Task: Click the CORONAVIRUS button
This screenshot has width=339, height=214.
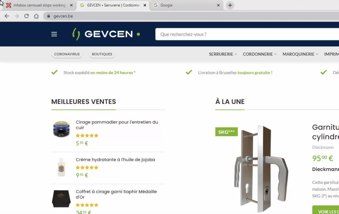Action: pos(67,54)
